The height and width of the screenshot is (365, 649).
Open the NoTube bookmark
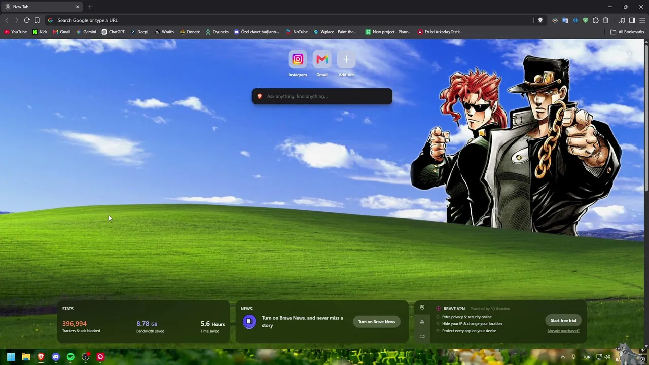(297, 32)
